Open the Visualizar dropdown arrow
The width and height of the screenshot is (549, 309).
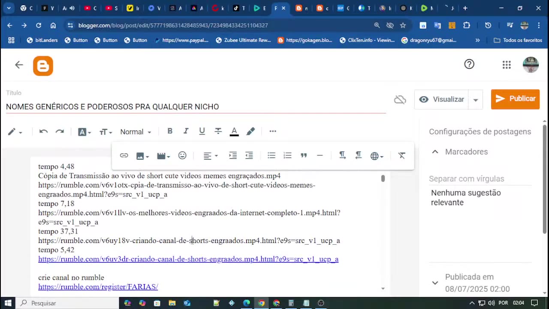[476, 100]
